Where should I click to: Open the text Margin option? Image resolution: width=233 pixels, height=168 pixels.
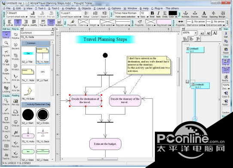pos(222,15)
